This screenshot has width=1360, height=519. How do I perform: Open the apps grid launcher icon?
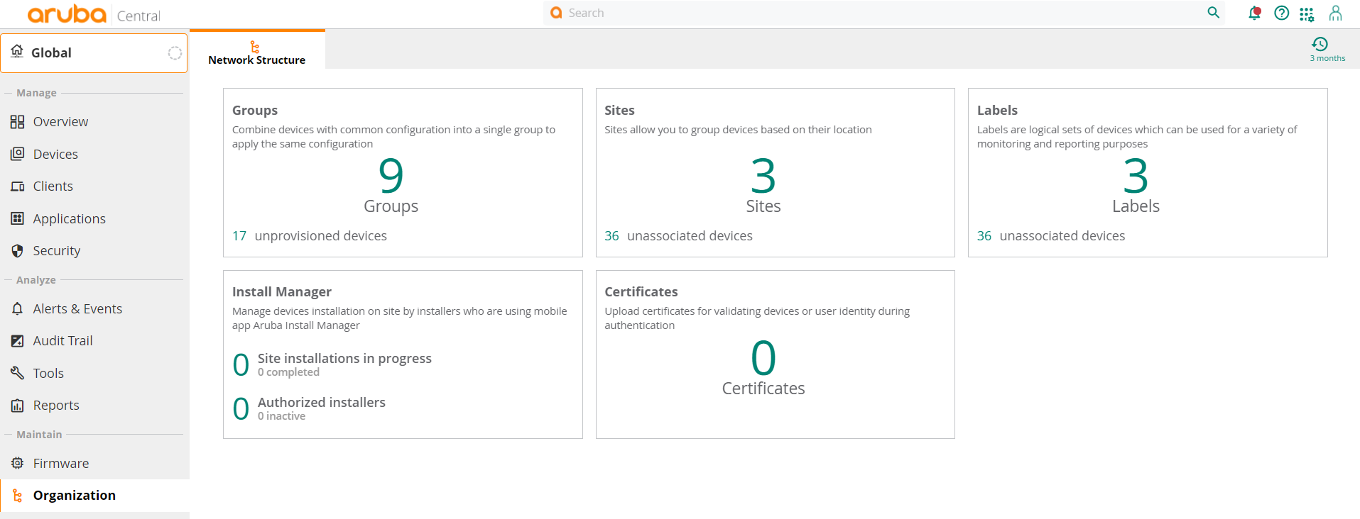click(1307, 14)
